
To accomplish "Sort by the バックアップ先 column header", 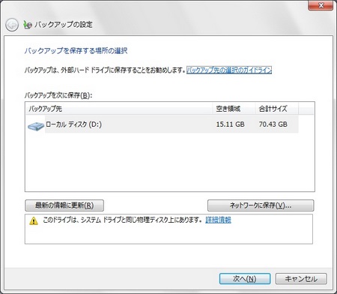I will pos(119,109).
